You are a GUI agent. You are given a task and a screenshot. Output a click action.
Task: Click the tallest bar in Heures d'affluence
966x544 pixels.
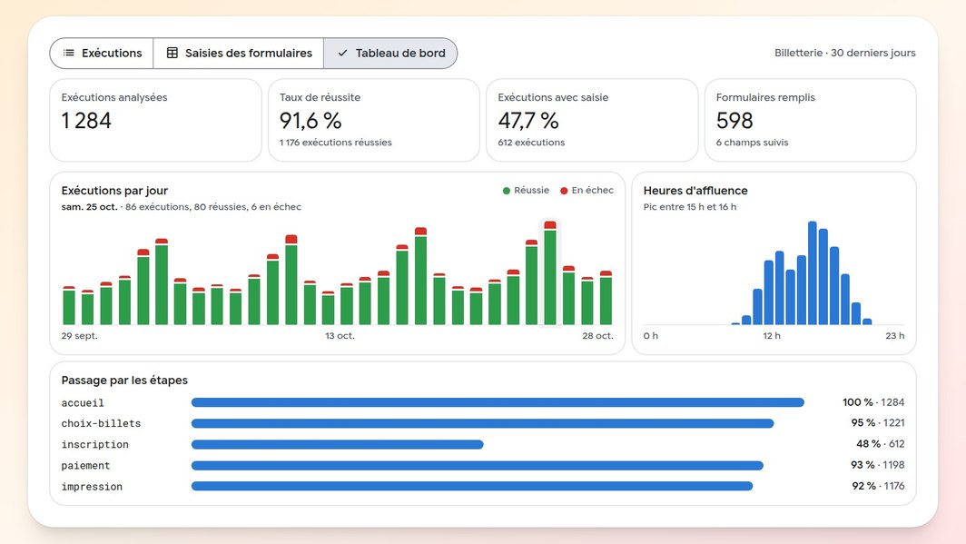(x=813, y=273)
